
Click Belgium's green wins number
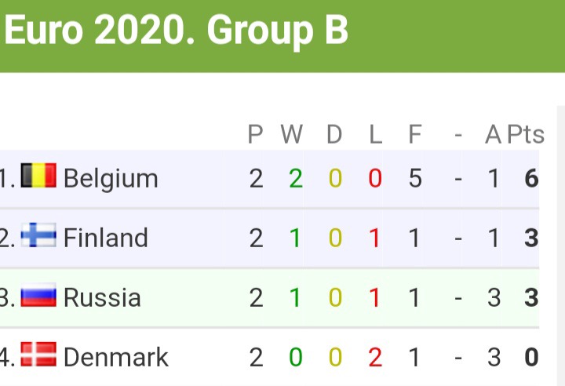pyautogui.click(x=295, y=179)
